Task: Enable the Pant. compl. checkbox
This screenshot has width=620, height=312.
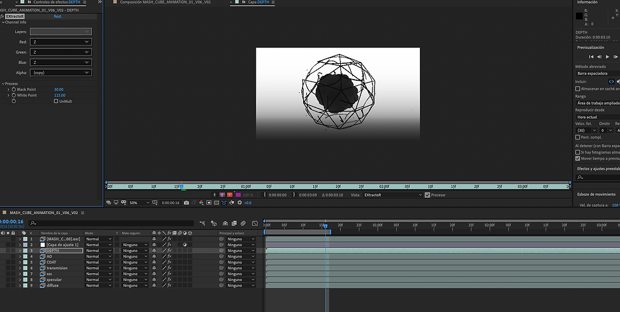Action: [578, 137]
